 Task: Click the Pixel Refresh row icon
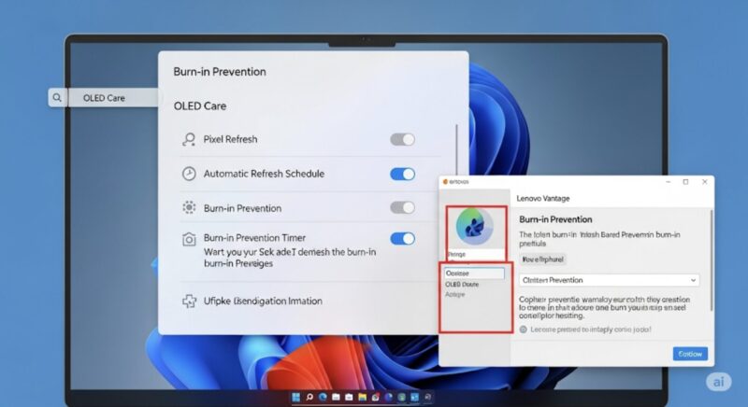coord(189,139)
